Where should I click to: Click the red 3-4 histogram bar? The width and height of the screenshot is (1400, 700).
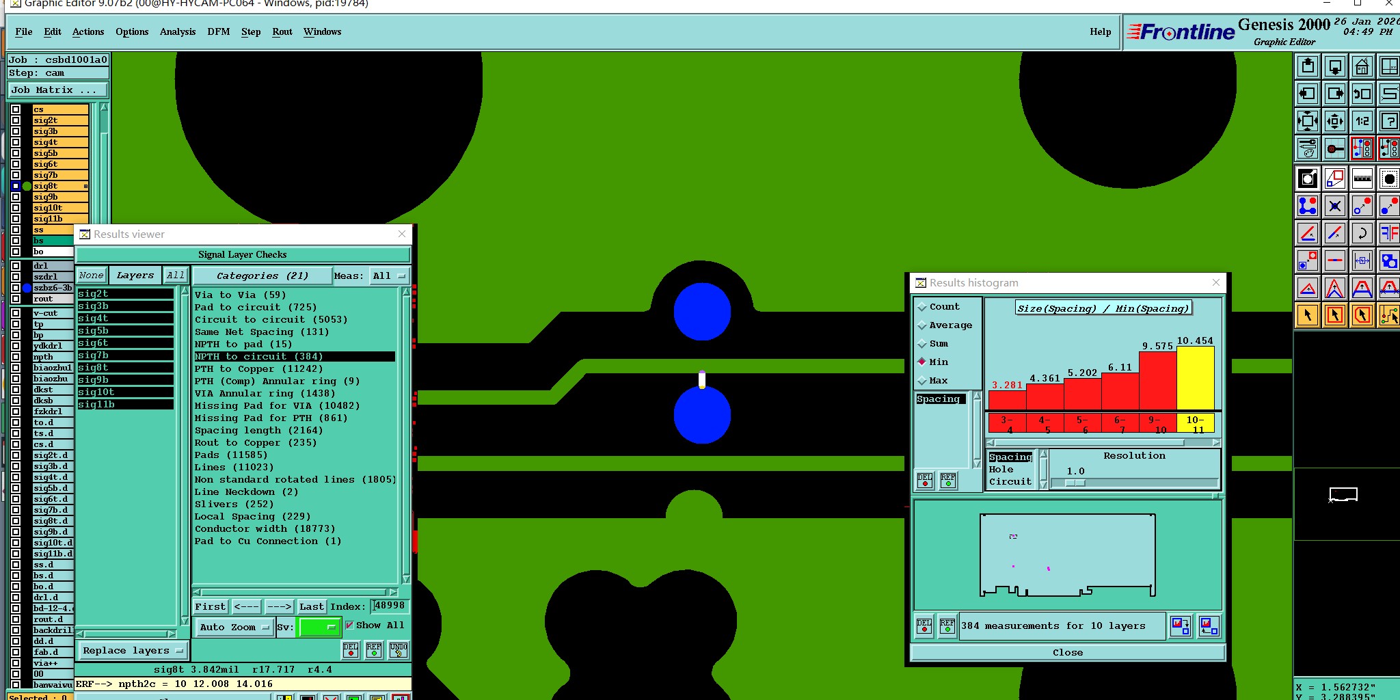[1007, 400]
